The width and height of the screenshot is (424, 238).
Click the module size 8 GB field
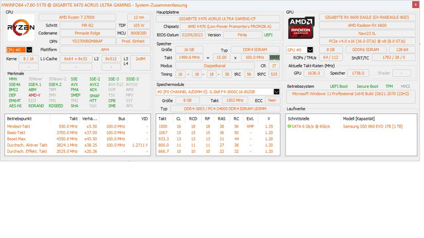click(x=187, y=100)
